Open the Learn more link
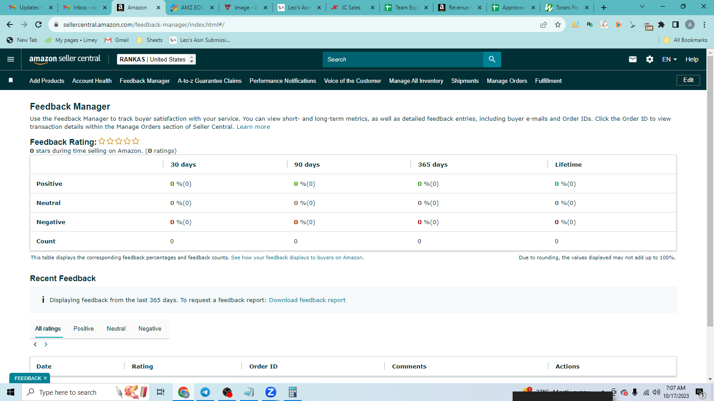 [253, 127]
